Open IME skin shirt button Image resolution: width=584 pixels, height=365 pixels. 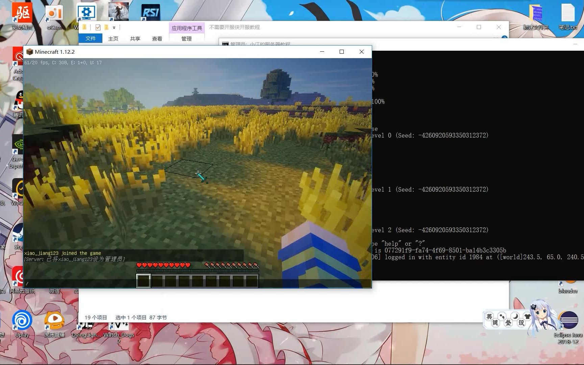coord(527,316)
